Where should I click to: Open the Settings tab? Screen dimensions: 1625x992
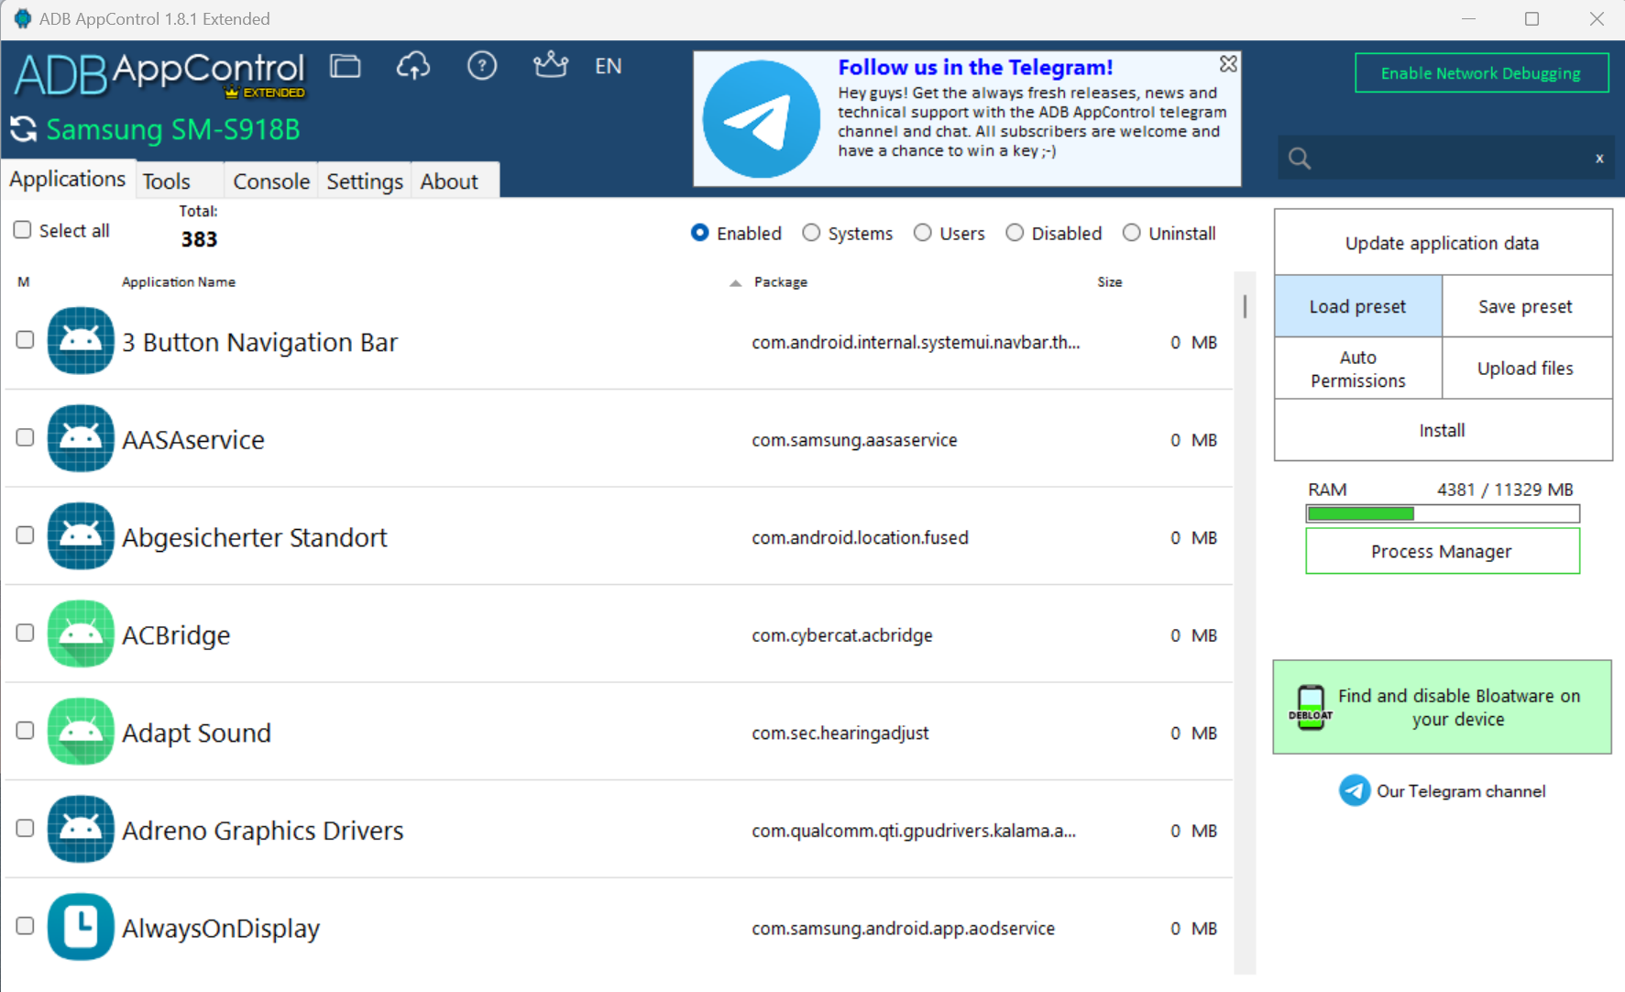point(365,181)
